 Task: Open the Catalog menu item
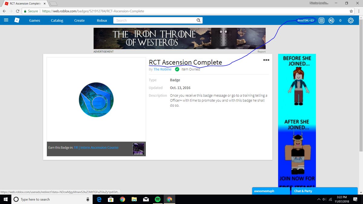click(x=57, y=21)
